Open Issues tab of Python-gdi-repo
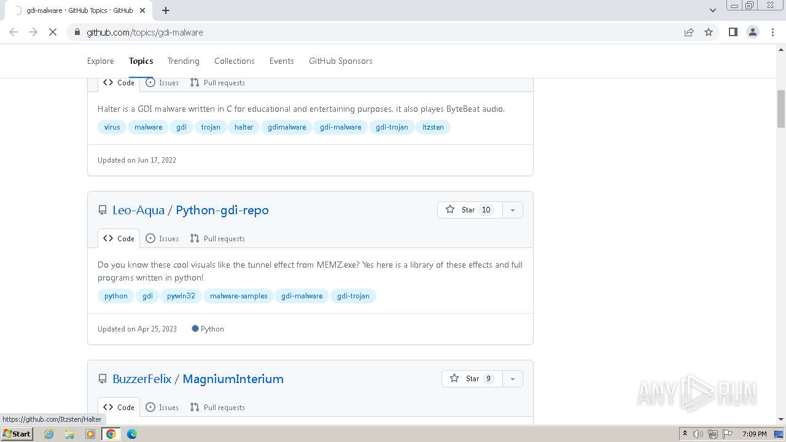 click(x=162, y=239)
